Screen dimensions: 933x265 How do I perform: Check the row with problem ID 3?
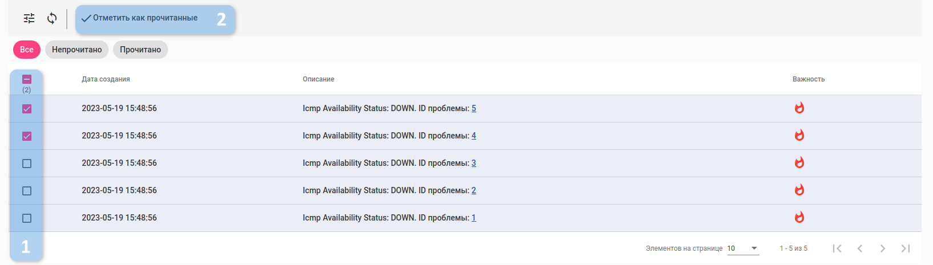[27, 164]
